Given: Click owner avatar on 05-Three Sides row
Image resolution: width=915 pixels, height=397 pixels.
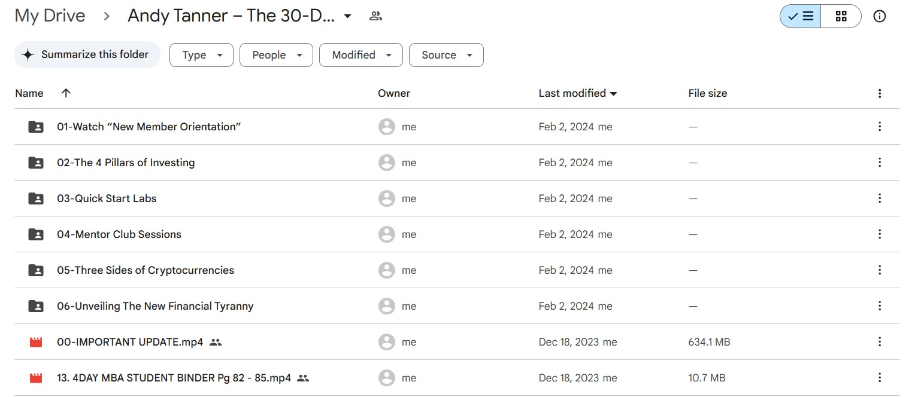Looking at the screenshot, I should tap(387, 270).
